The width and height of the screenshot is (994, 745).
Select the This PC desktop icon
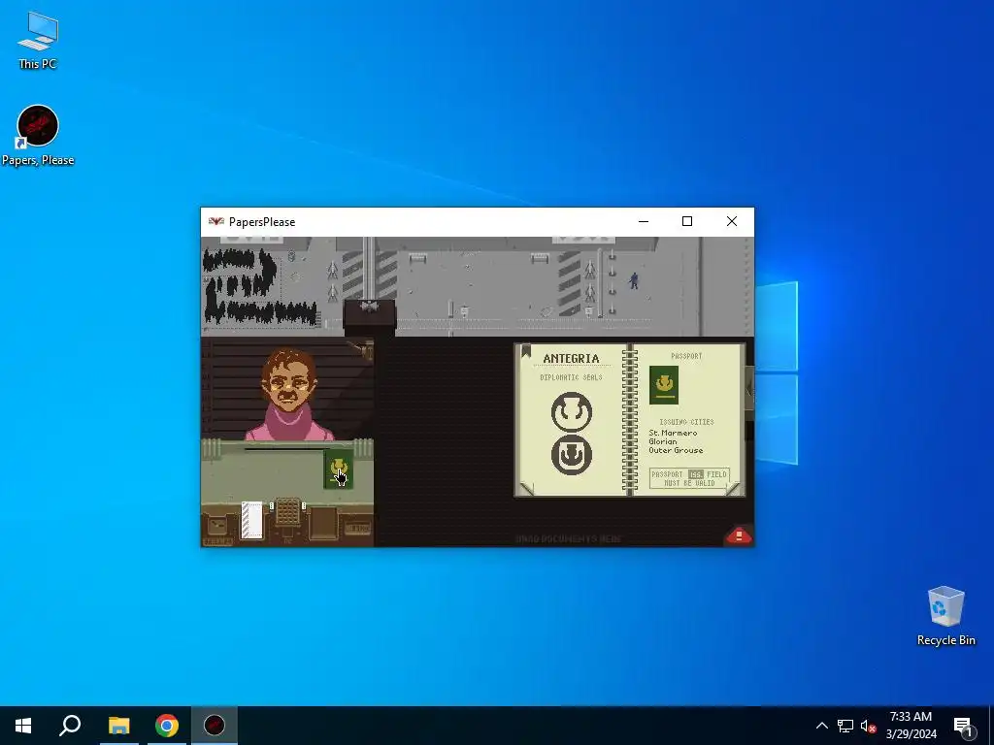tap(38, 41)
